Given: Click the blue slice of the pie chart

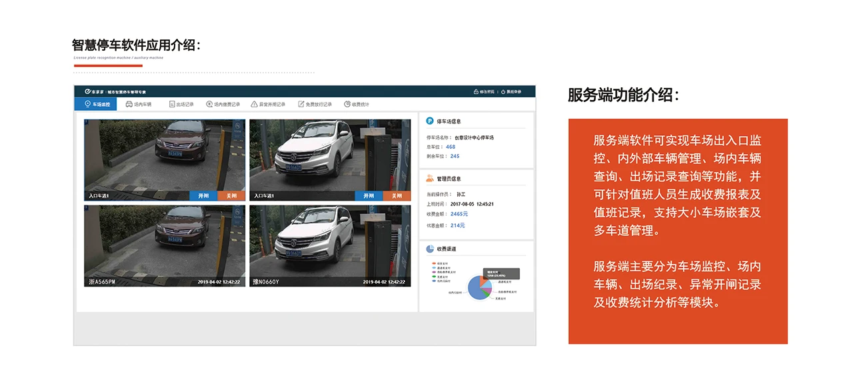Looking at the screenshot, I should [476, 289].
